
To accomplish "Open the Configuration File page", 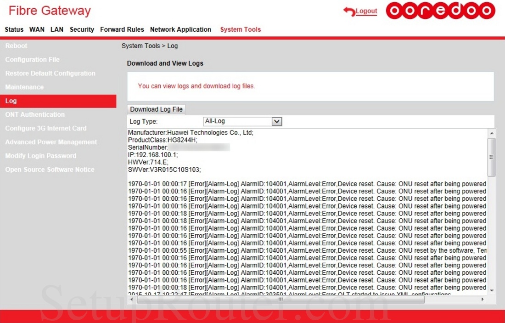I will coord(32,59).
